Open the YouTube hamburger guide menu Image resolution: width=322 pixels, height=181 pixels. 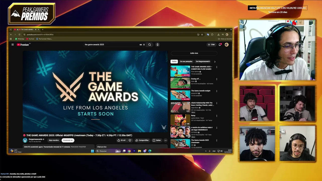[x=13, y=44]
